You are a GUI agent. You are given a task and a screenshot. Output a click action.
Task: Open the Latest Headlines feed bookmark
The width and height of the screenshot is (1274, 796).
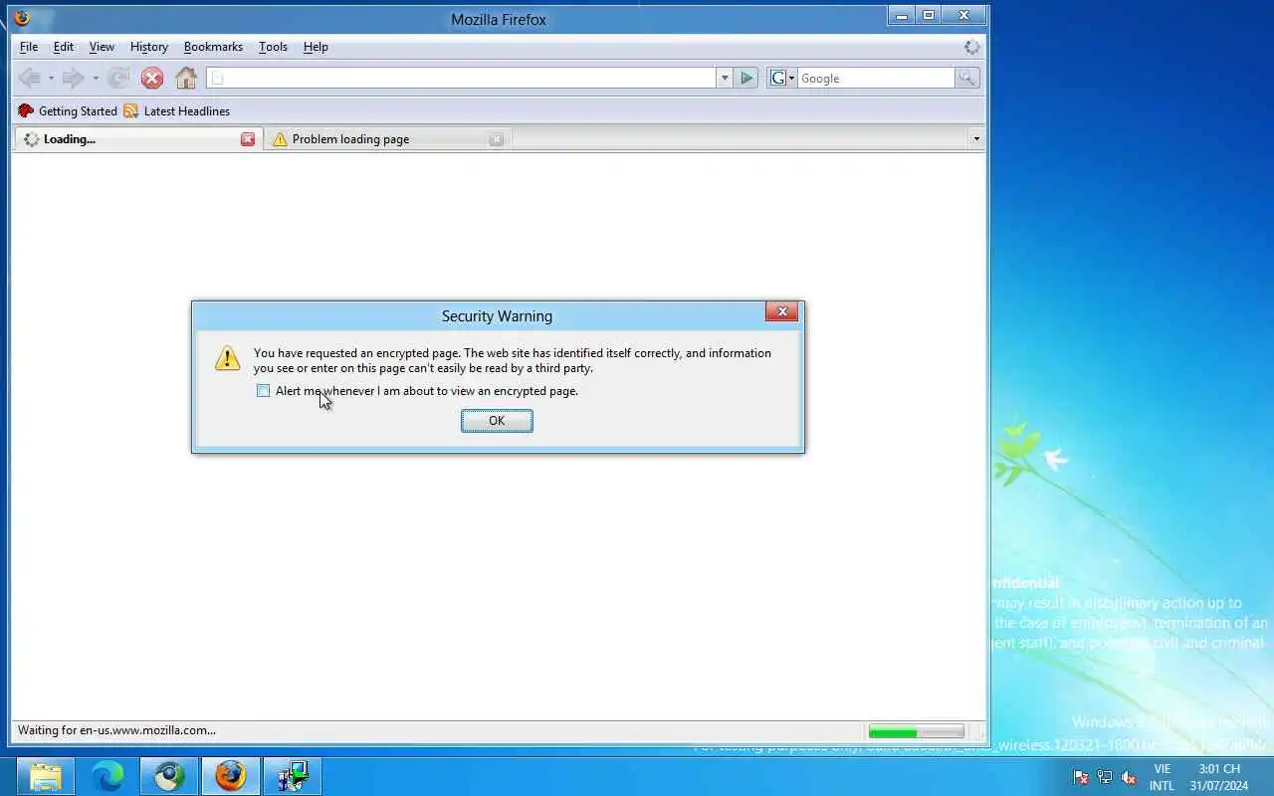(176, 111)
